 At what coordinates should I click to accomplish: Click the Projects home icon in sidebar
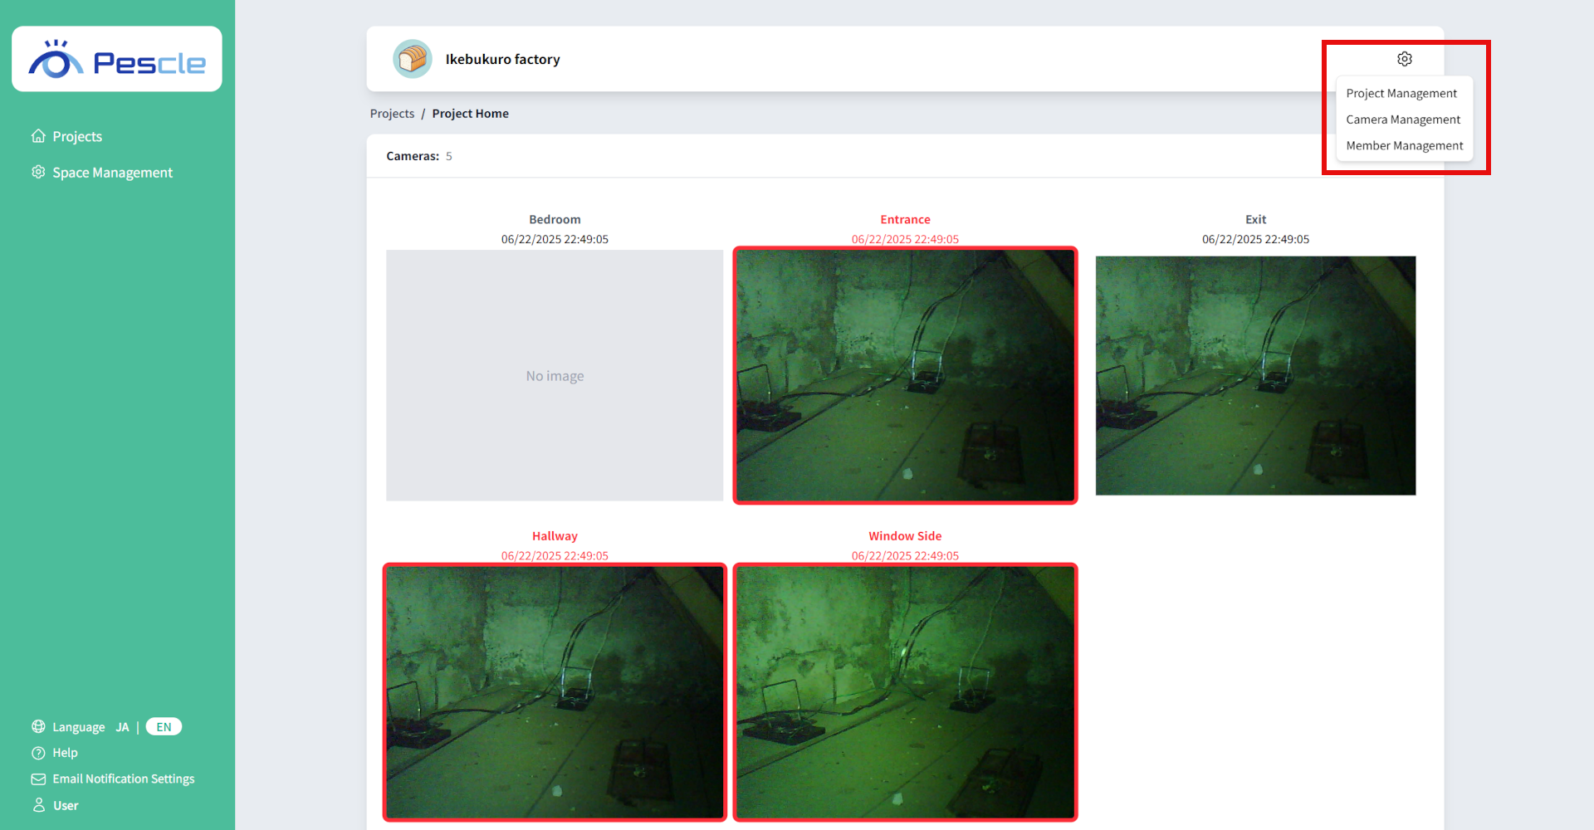click(38, 136)
